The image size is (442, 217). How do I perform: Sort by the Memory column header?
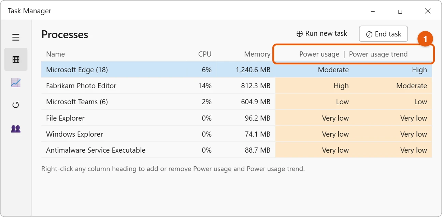[x=257, y=54]
